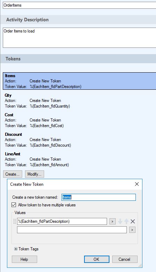Select the LineAmt token entry
156x272 pixels.
[79, 159]
